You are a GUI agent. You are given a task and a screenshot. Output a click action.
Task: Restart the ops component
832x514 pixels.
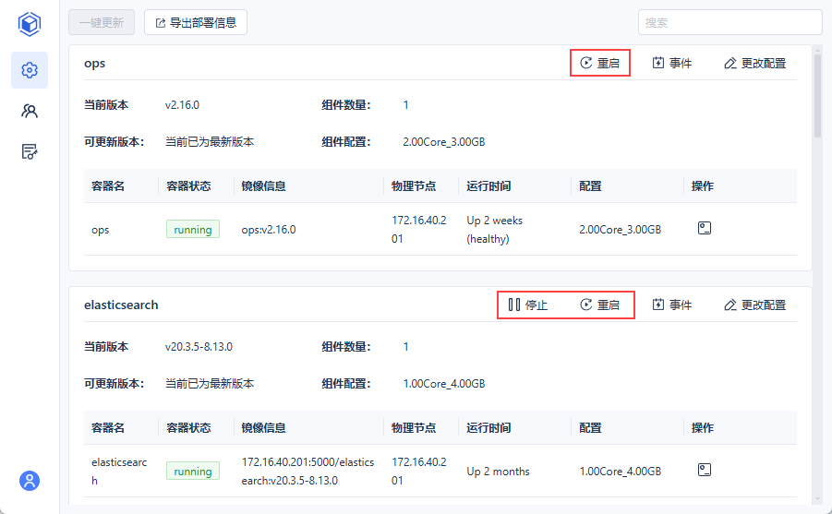click(x=600, y=63)
